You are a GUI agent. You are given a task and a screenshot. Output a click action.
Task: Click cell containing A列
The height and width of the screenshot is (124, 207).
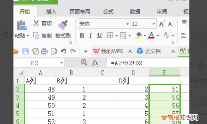point(40,81)
